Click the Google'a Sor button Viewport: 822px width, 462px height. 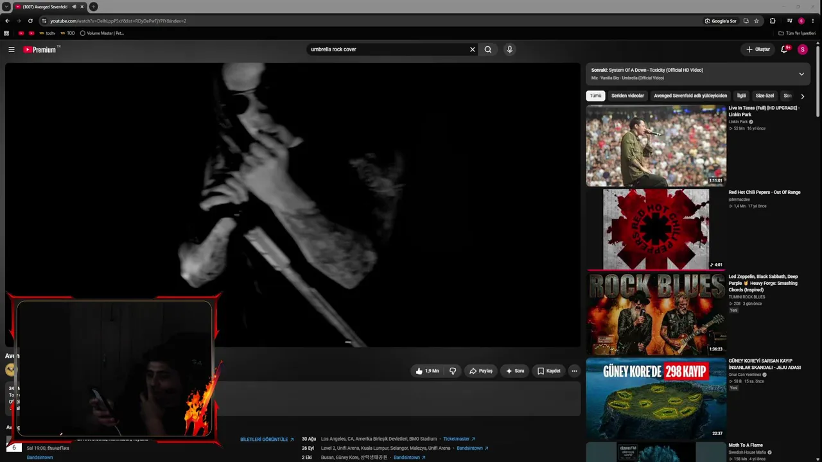pos(721,21)
